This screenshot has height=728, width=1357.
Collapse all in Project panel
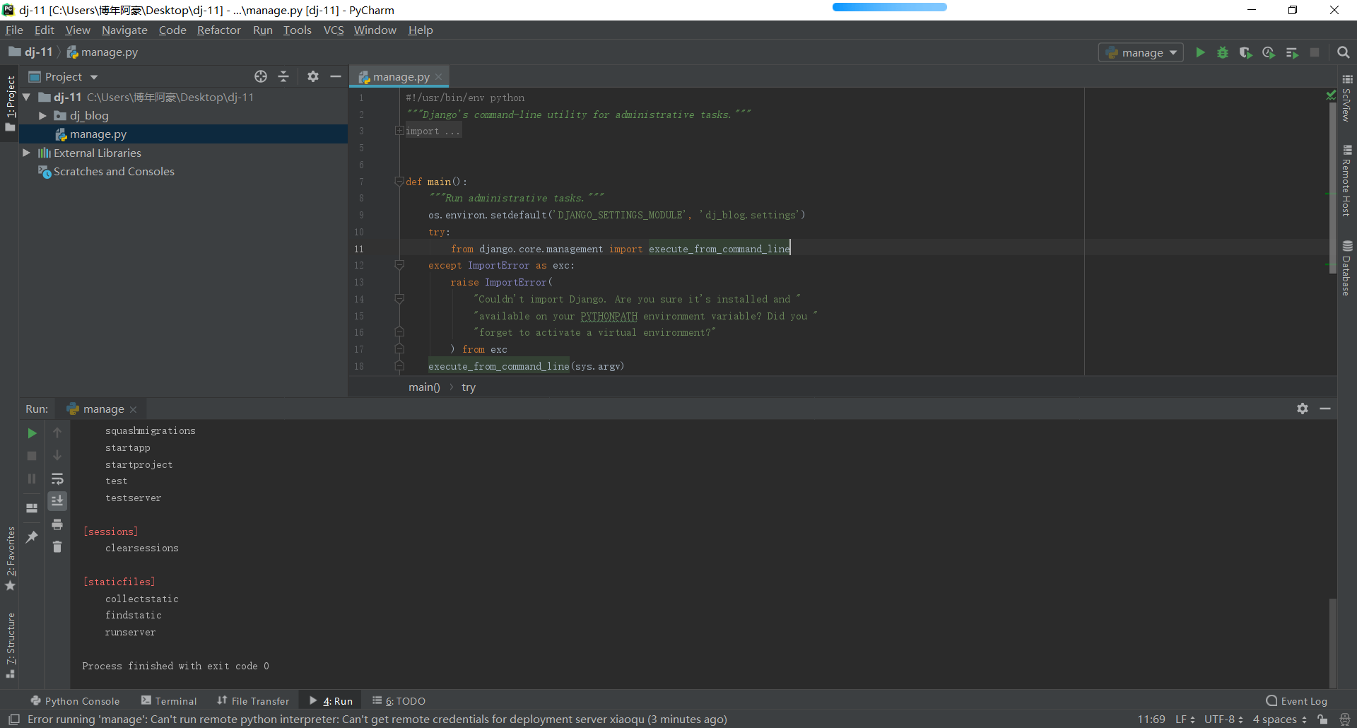[x=283, y=76]
